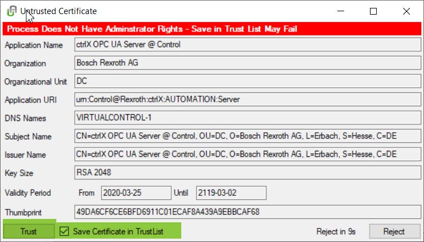Click the 'Reject in 9s' countdown text
This screenshot has height=242, width=424.
point(336,231)
